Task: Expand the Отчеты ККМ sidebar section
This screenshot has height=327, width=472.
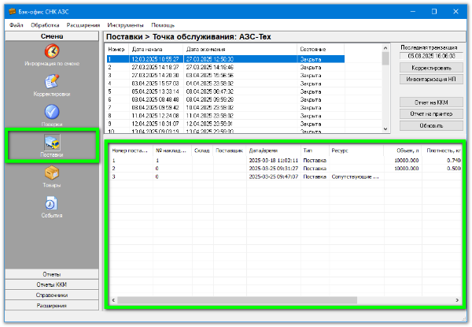Action: (52, 284)
